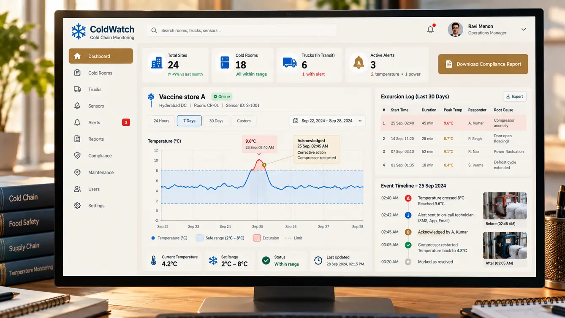Open the notification bell
The height and width of the screenshot is (318, 565).
431,30
